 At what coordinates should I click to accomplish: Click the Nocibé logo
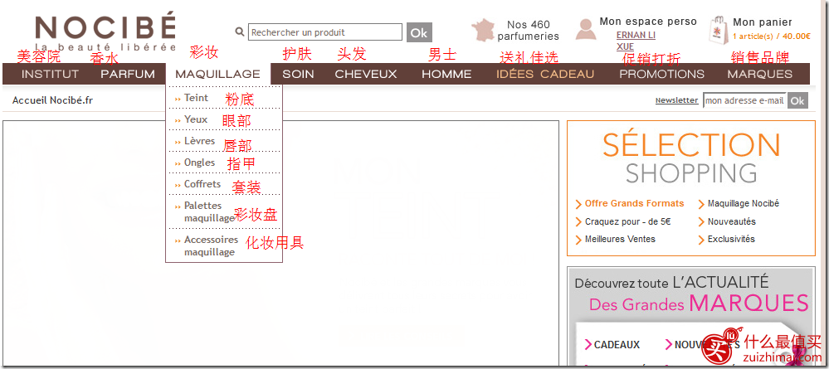(x=105, y=33)
